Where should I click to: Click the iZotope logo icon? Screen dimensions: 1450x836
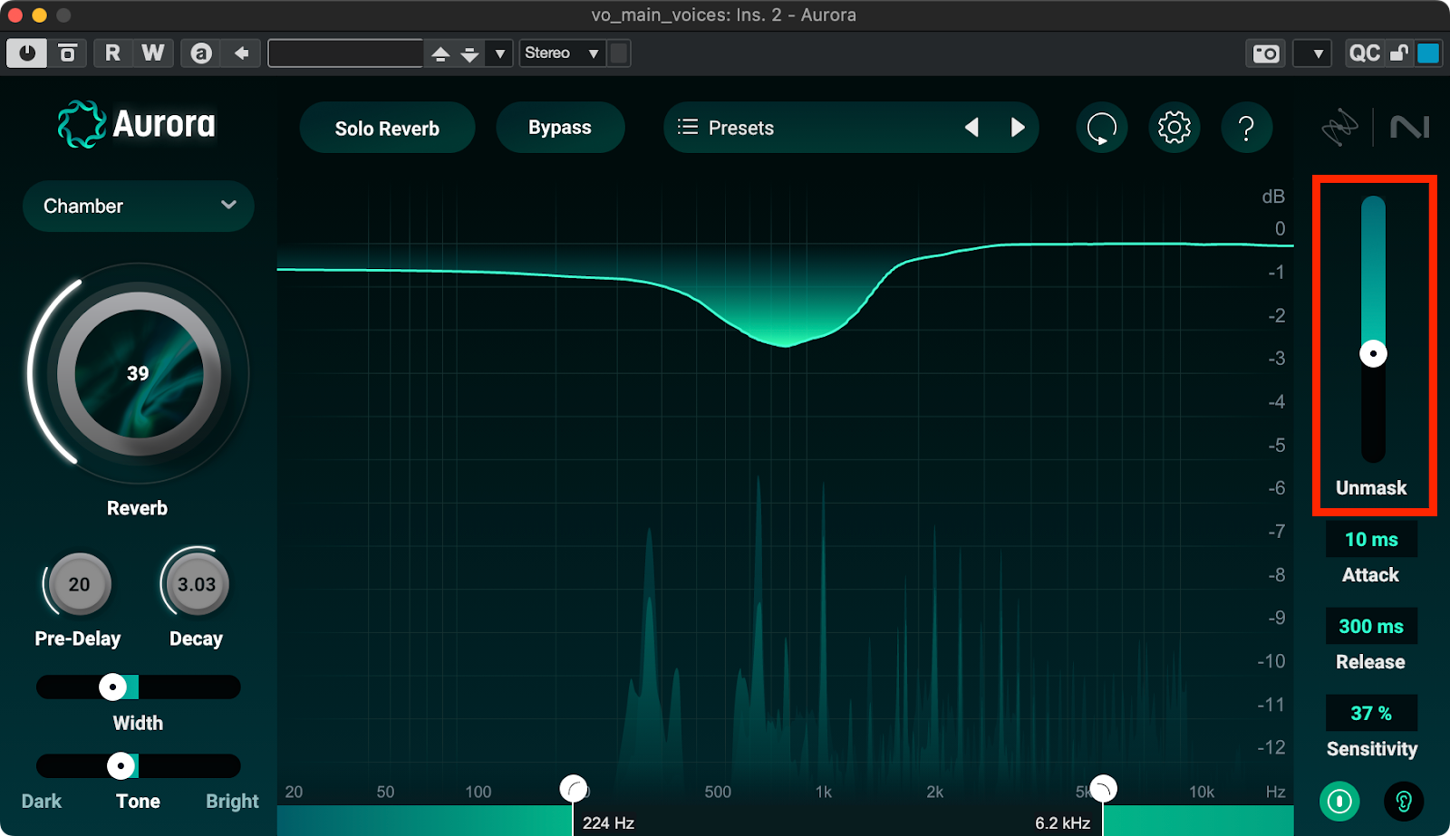pos(1339,128)
